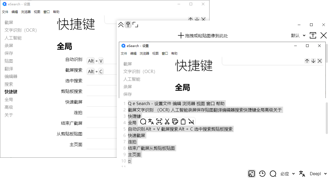Open the 默认 OCR engine dropdown
Image resolution: width=330 pixels, height=180 pixels.
(298, 35)
